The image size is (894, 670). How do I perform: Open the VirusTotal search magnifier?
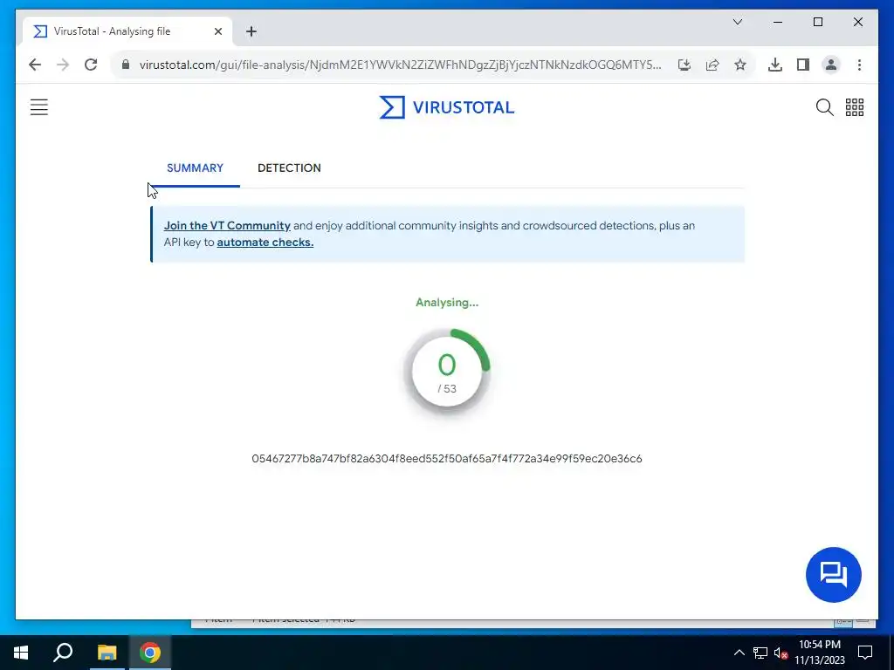point(824,107)
